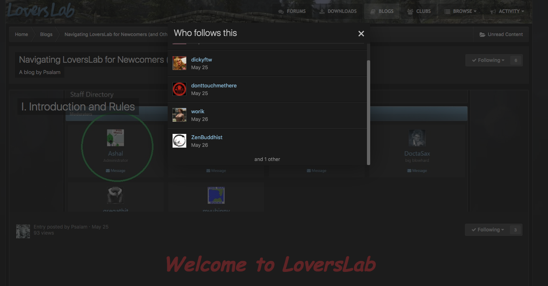This screenshot has width=548, height=286.
Task: Open donttouchmethere's profile link
Action: [214, 85]
